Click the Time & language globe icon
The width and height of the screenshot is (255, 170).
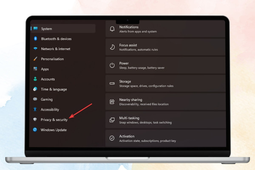click(x=35, y=89)
